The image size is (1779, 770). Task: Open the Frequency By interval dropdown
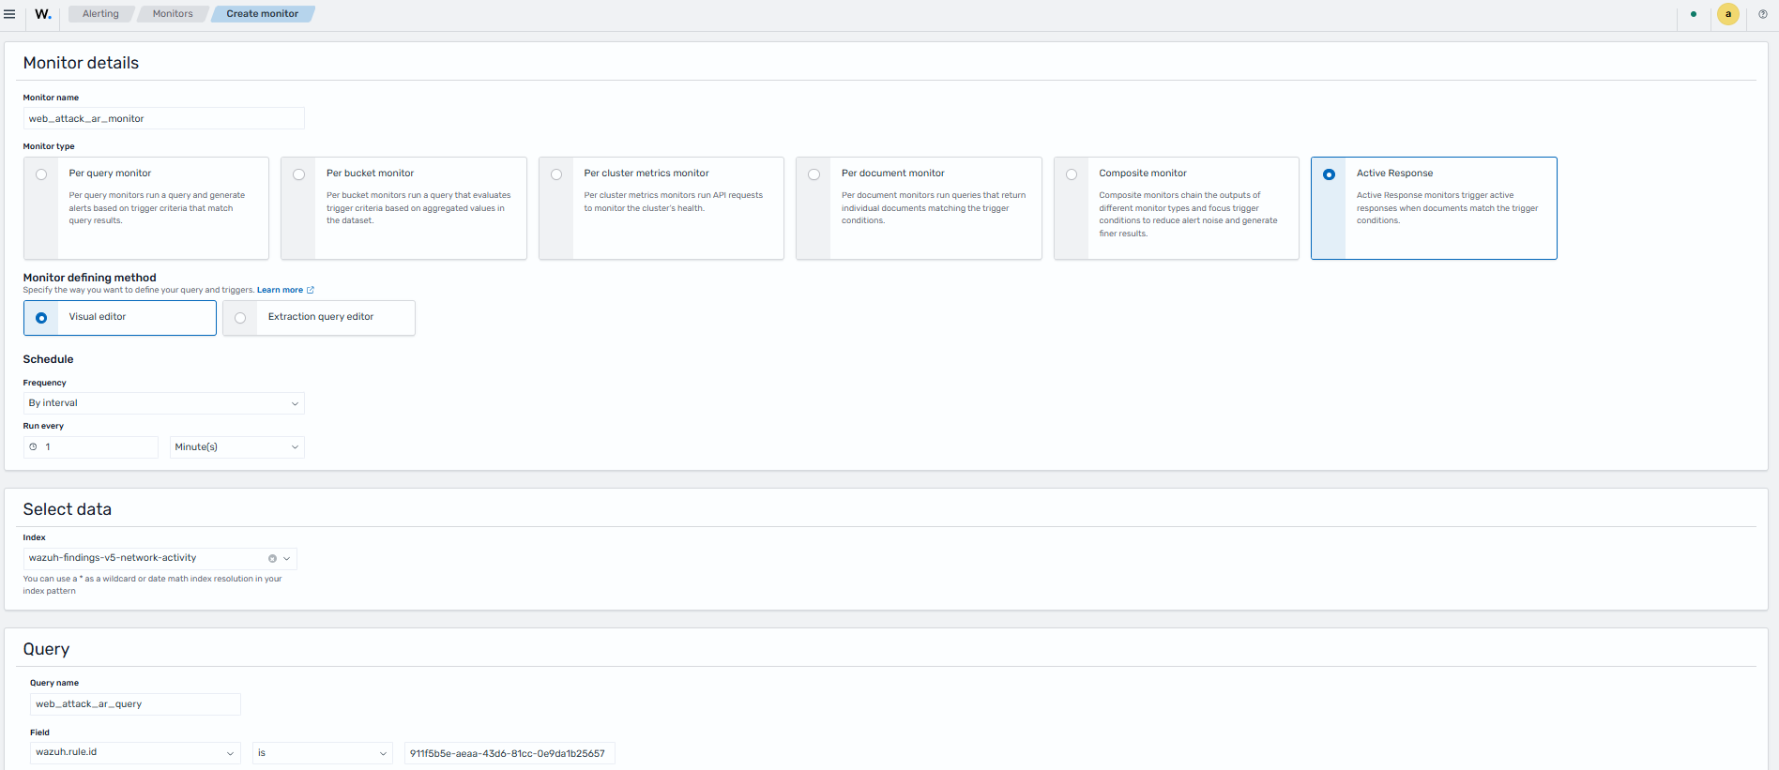coord(164,403)
